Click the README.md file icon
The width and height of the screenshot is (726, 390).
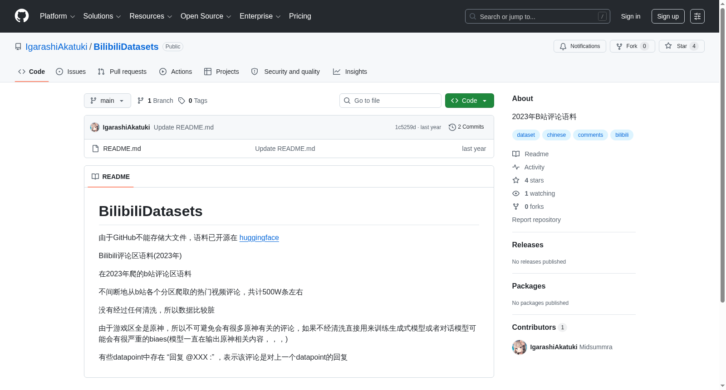[95, 149]
